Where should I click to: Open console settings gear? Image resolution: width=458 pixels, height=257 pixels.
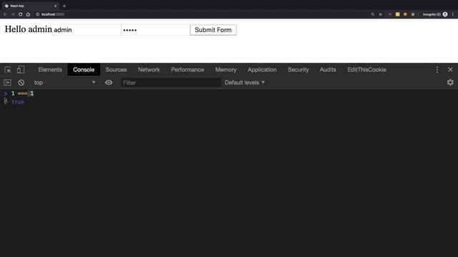tap(450, 83)
